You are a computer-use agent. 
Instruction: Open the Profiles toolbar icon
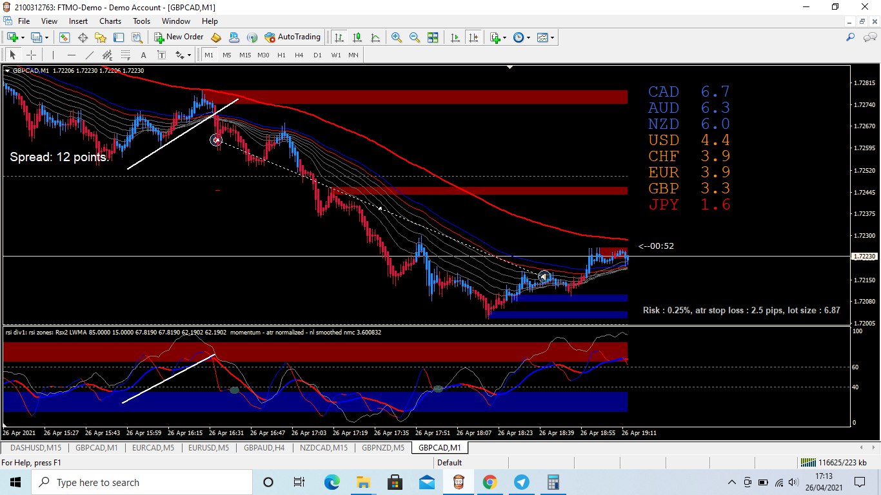(x=37, y=37)
